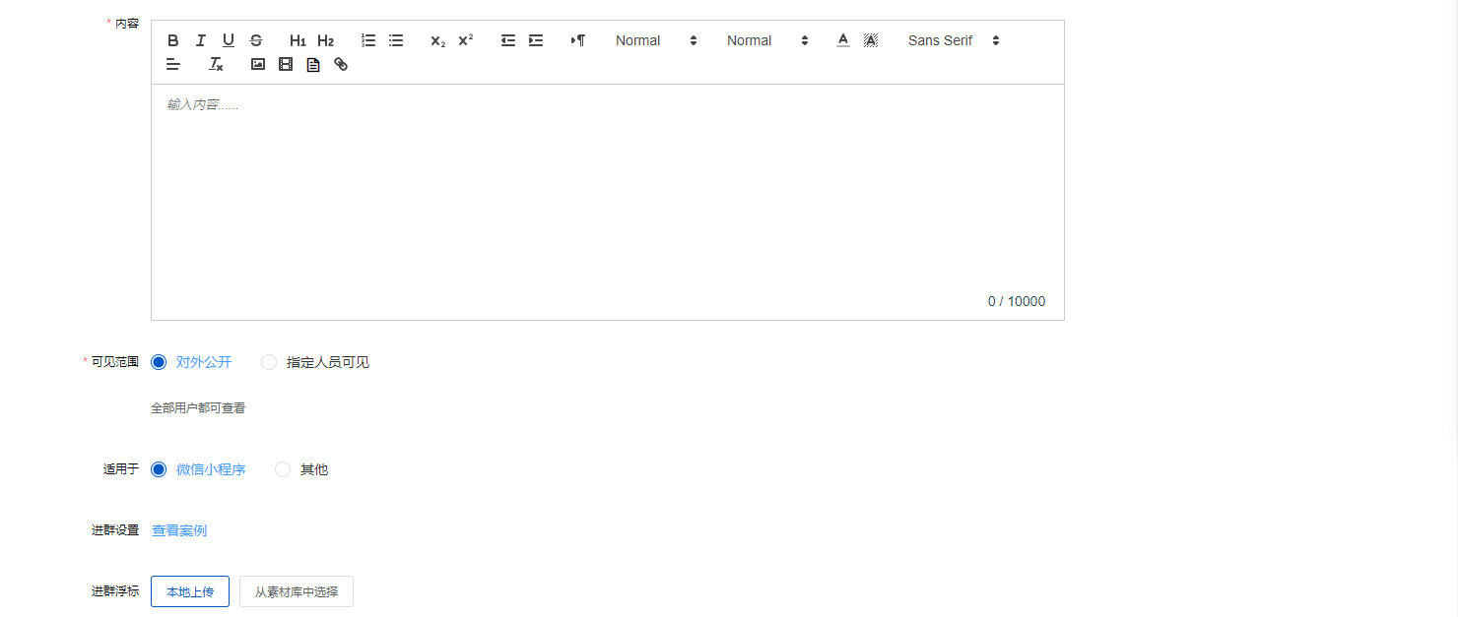
Task: Increase the paragraph indent
Action: tap(536, 40)
